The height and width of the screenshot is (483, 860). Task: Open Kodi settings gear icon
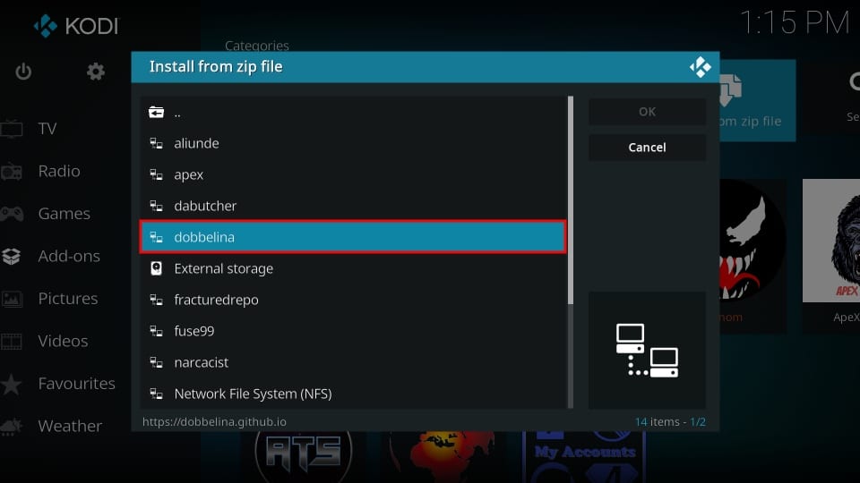coord(96,72)
